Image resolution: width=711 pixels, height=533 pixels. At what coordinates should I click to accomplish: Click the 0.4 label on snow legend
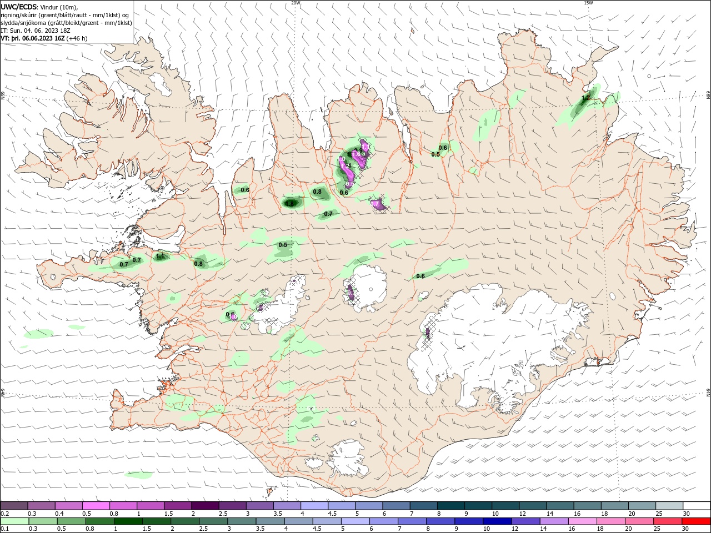[x=59, y=514]
